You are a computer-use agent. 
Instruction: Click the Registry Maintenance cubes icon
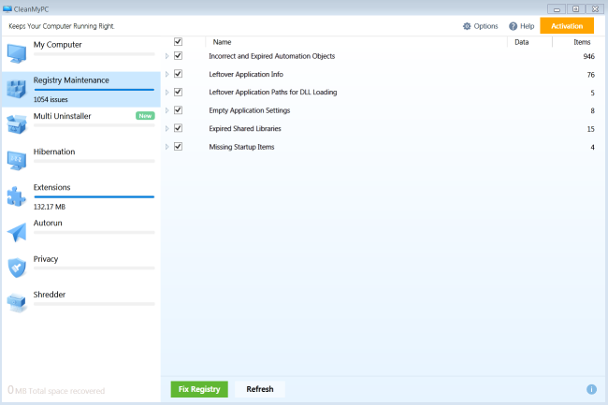(x=17, y=89)
